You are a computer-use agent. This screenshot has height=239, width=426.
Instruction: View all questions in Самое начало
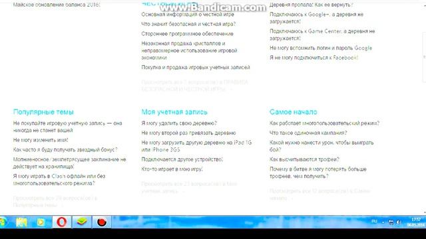[319, 195]
